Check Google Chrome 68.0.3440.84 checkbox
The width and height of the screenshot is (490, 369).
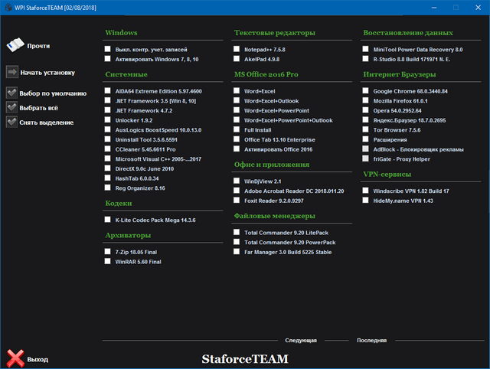[x=365, y=90]
